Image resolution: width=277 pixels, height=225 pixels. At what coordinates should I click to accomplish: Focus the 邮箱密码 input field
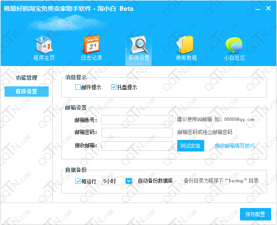[x=137, y=132]
